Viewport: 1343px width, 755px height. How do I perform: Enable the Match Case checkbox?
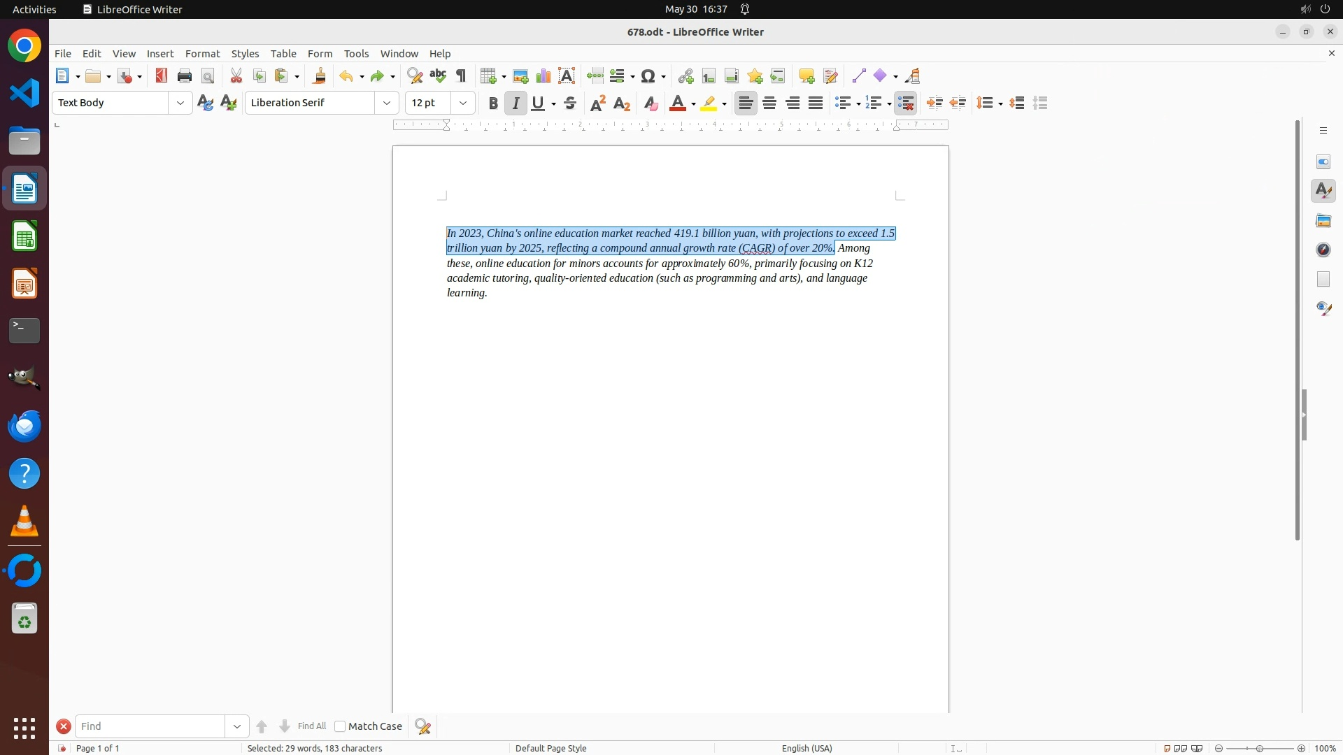(x=340, y=726)
